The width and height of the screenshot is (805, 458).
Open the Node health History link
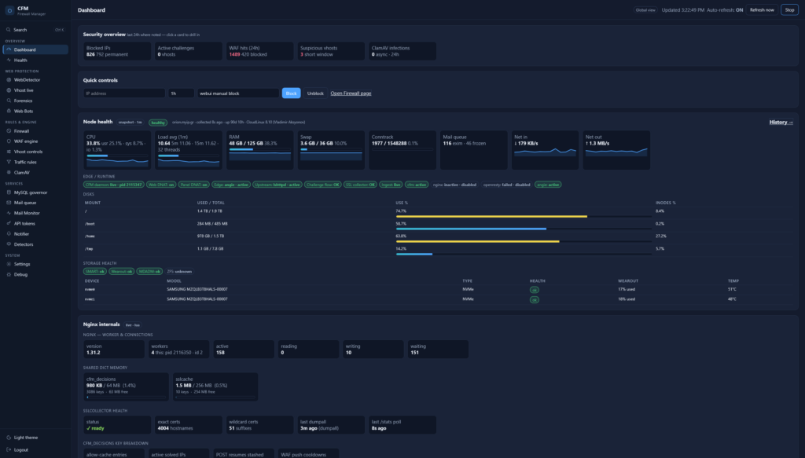pos(781,122)
